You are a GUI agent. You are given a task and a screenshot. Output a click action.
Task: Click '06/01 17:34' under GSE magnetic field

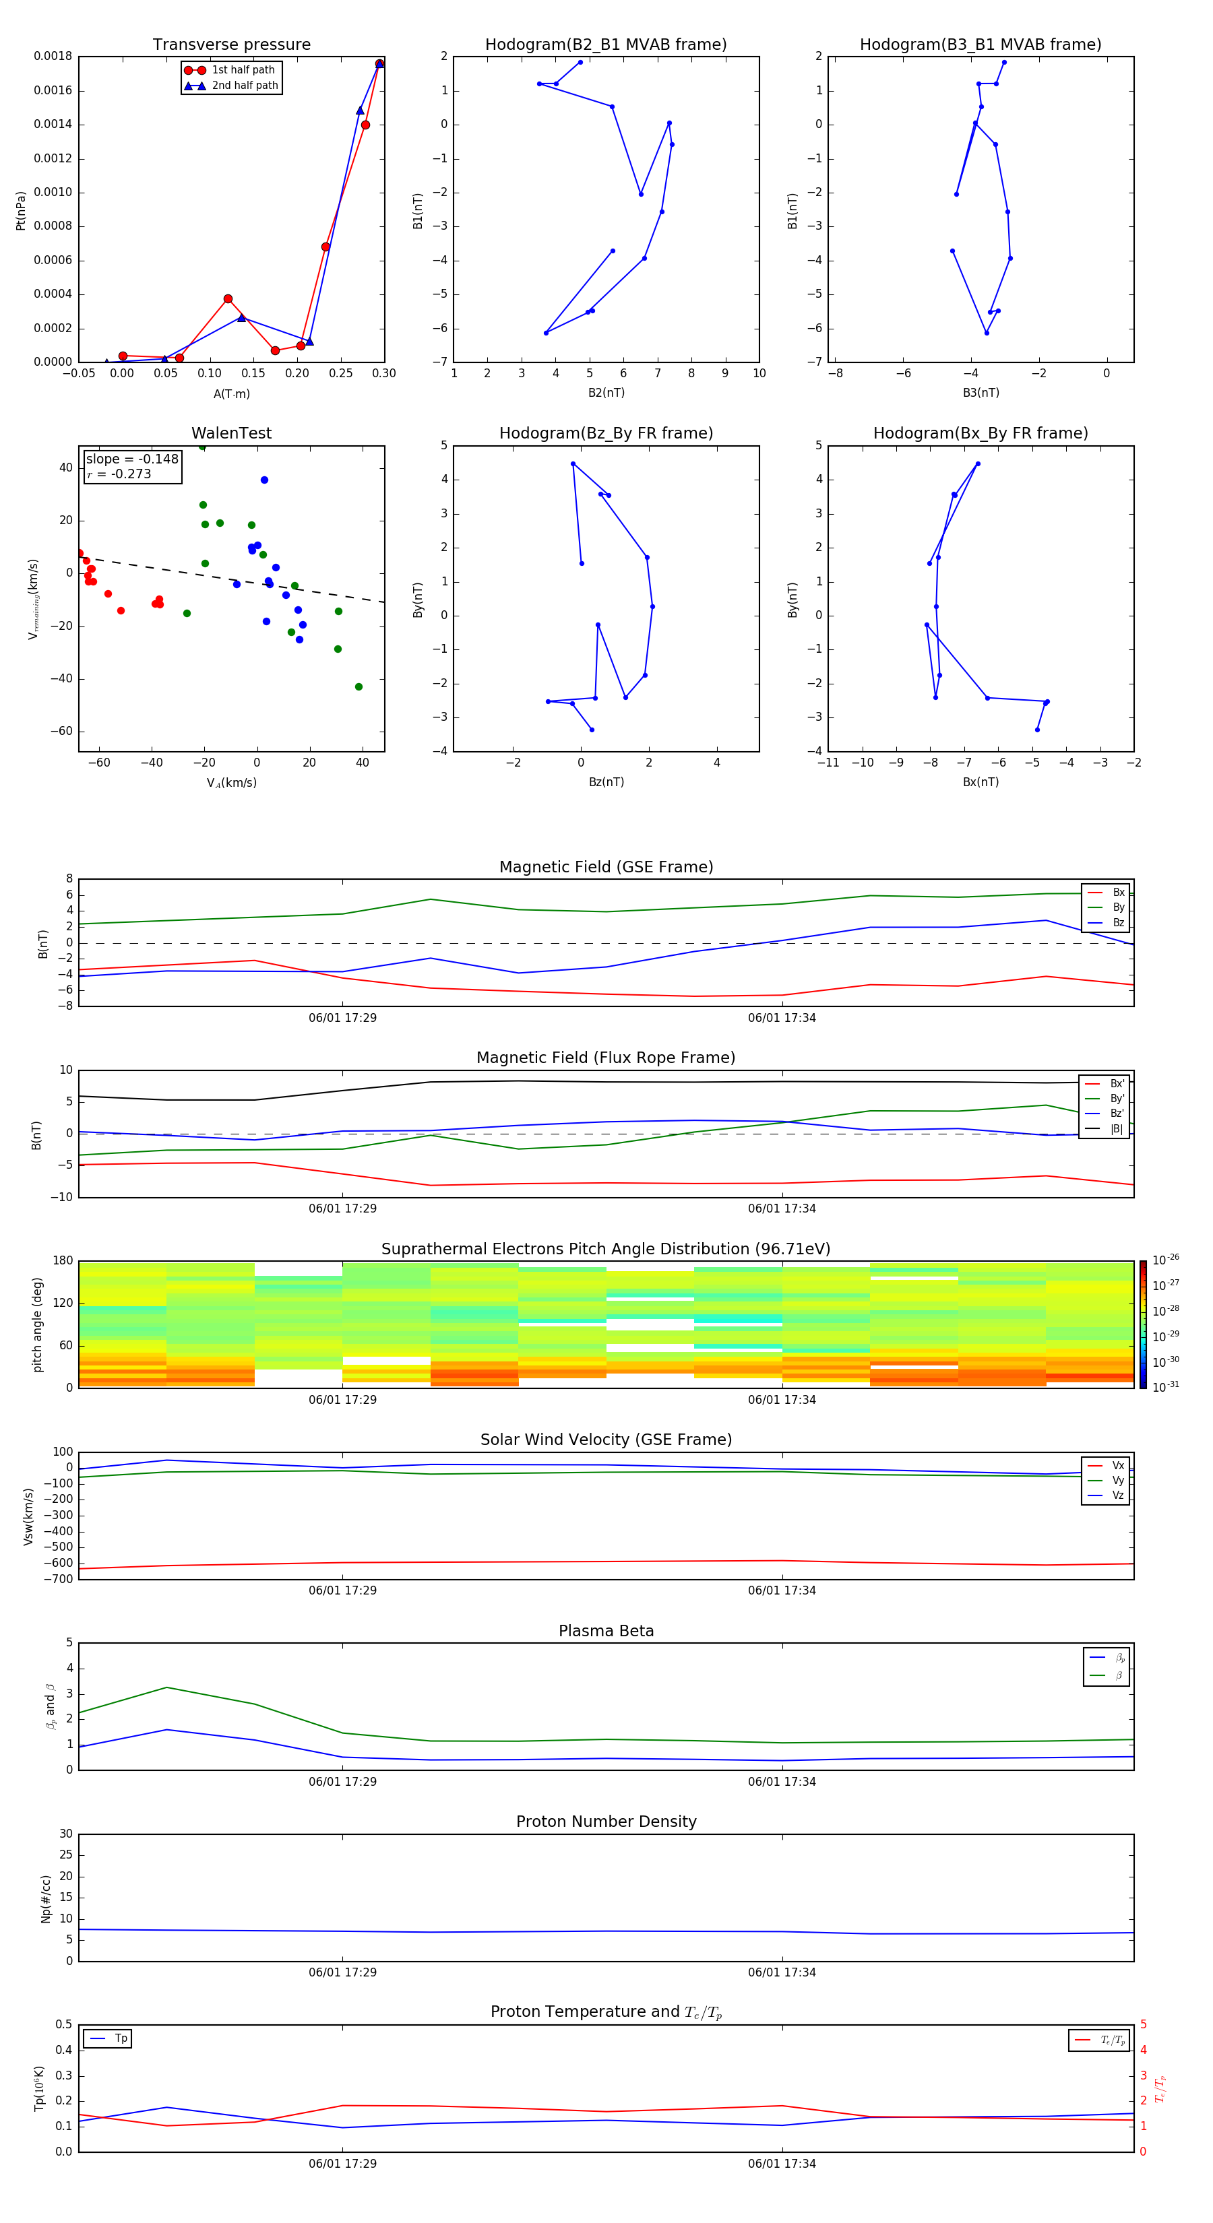click(782, 1019)
